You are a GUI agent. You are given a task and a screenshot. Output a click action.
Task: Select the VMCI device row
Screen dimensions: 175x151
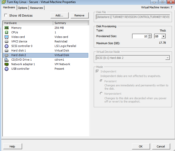pyautogui.click(x=19, y=41)
